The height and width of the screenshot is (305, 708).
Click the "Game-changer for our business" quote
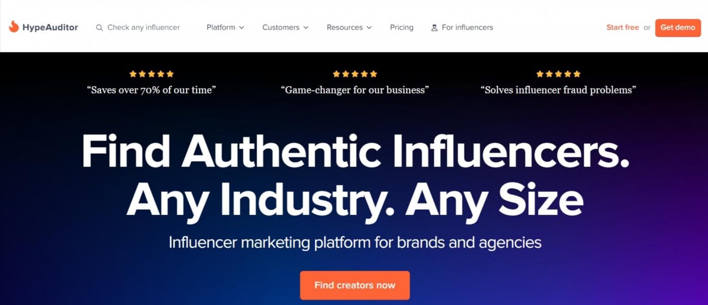[x=355, y=90]
